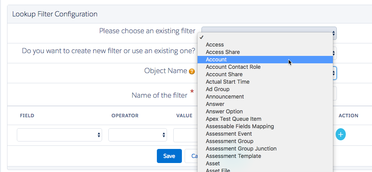
Task: Choose Access Share from the list
Action: 223,52
